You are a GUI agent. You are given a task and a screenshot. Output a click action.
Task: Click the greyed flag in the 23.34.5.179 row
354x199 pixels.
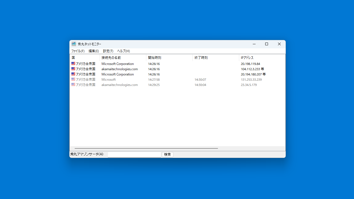point(73,85)
